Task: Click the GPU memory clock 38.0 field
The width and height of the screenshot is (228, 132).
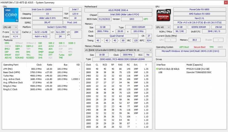Action: click(x=194, y=40)
